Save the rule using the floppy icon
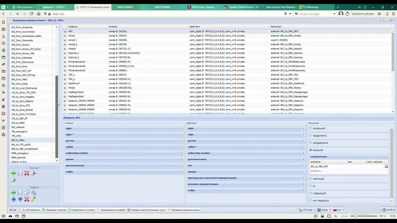The width and height of the screenshot is (397, 223). (x=20, y=193)
